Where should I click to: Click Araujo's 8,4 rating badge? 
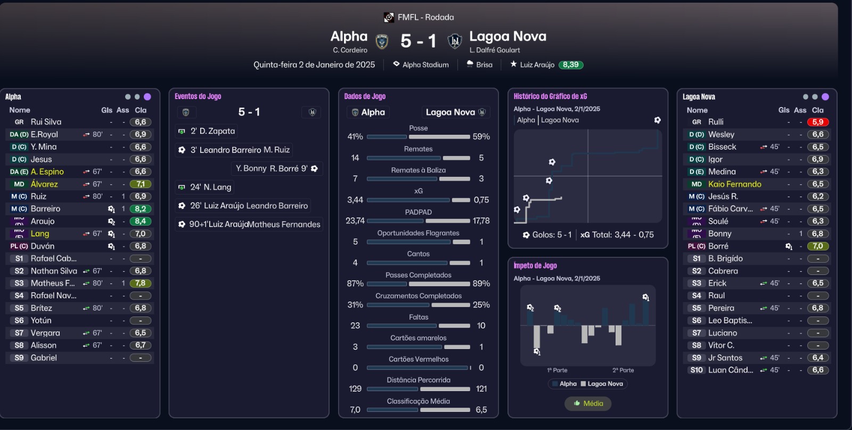tap(140, 221)
